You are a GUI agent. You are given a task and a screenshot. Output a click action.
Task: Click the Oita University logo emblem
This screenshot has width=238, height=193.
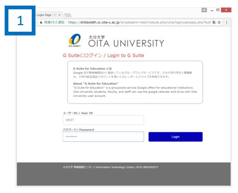(x=75, y=40)
